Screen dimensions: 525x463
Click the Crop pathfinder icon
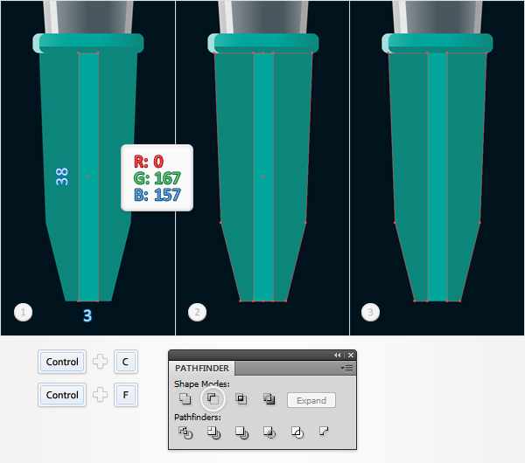(269, 432)
